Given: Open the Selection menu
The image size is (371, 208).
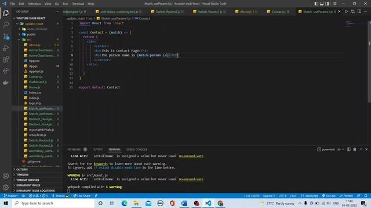Looking at the screenshot, I should (34, 3).
